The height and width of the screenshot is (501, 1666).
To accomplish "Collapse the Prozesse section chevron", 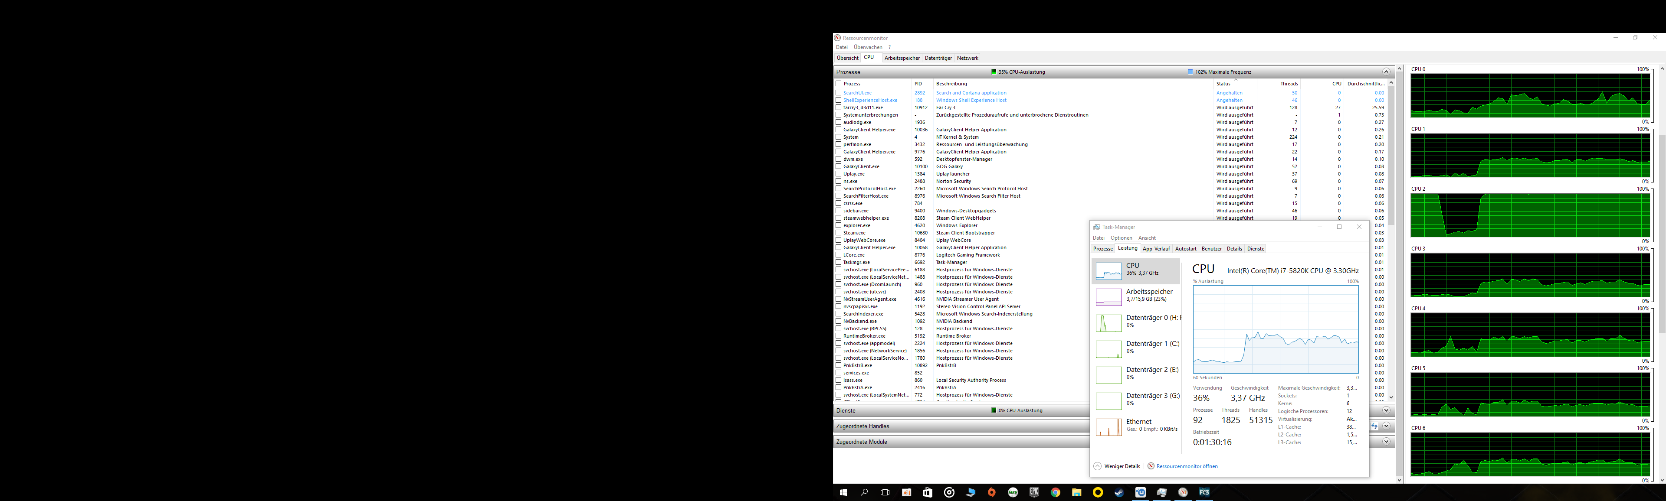I will coord(1386,72).
